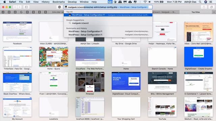Screen dimensions: 216x121
Task: Open the new tab plus button
Action: coord(214,12)
